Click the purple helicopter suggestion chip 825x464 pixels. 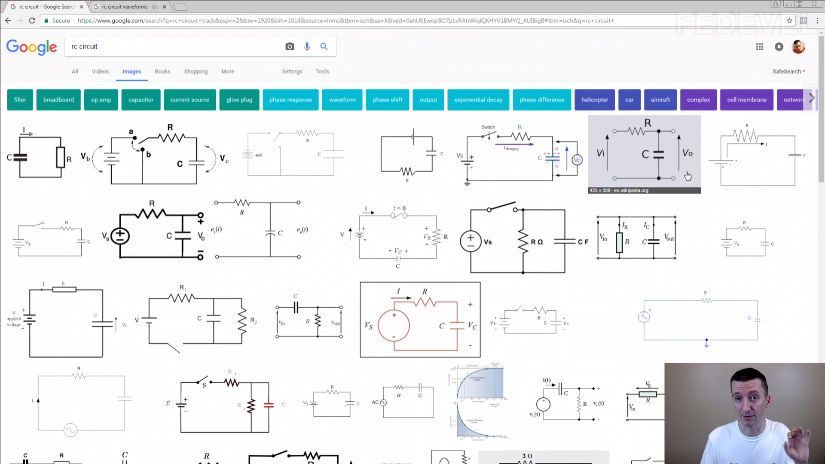(594, 100)
